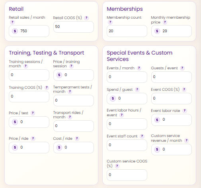Select Training, Testing & Transport heading
The width and height of the screenshot is (201, 188).
pyautogui.click(x=47, y=53)
